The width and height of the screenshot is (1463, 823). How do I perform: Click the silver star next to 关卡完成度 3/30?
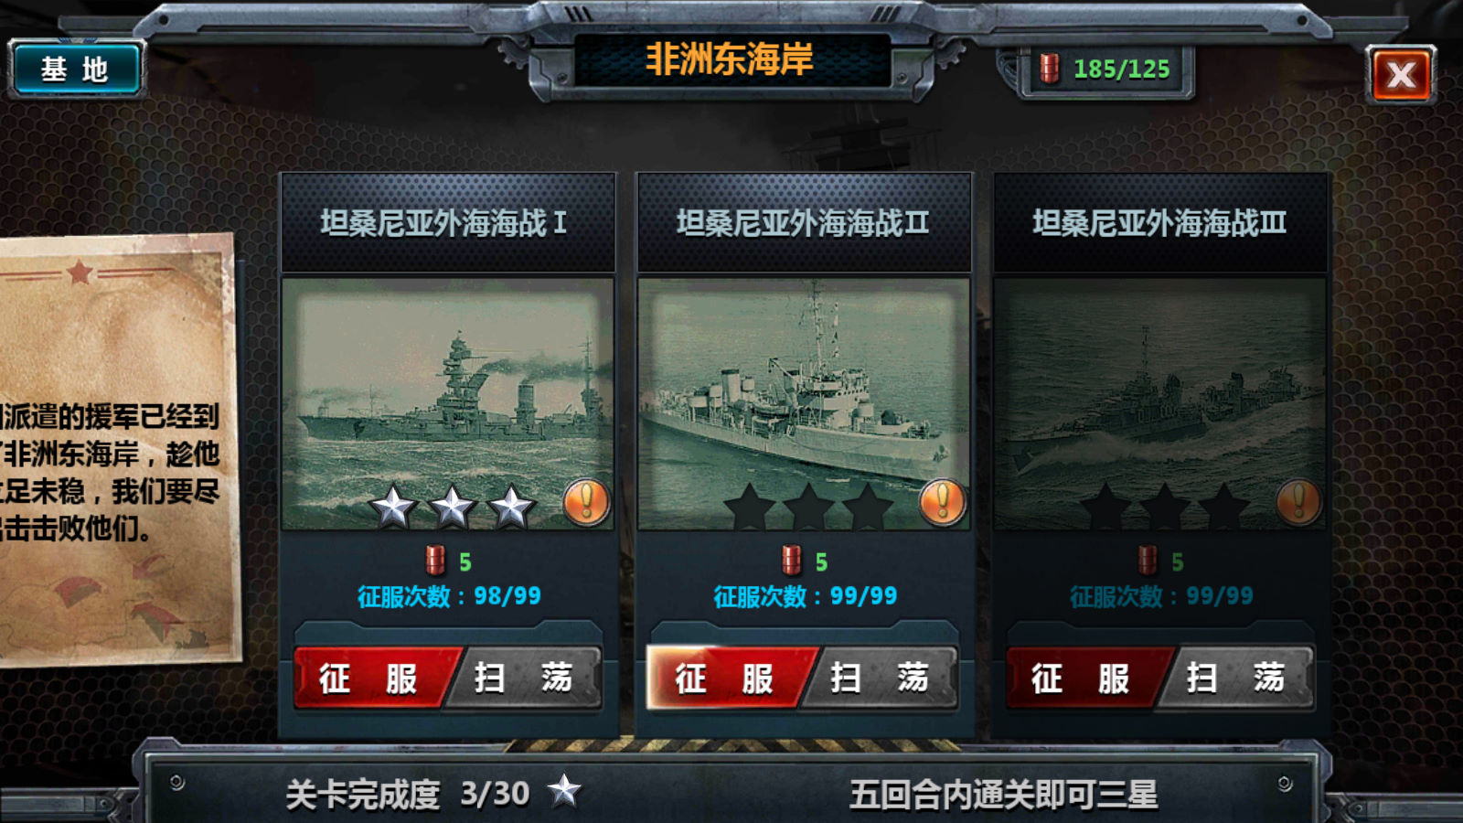[x=564, y=791]
